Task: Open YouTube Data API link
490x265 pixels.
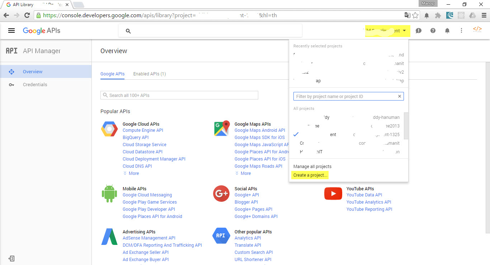Action: coord(364,195)
